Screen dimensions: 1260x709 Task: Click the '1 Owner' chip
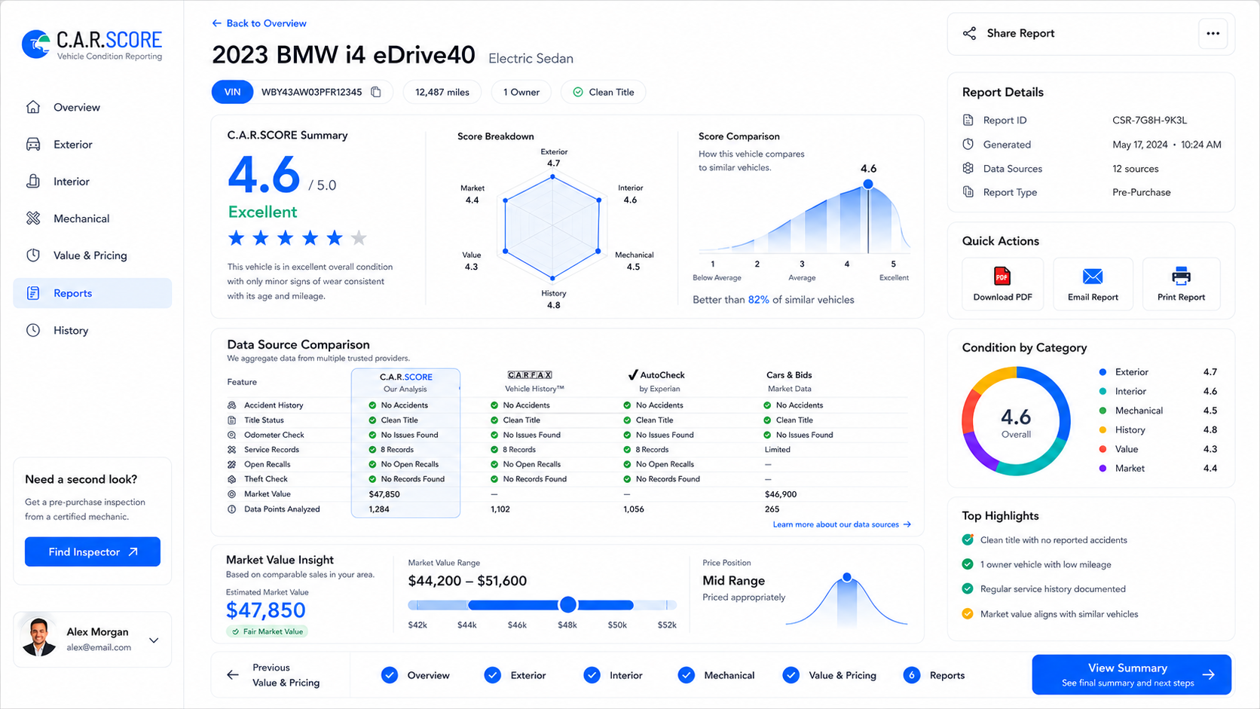coord(521,92)
